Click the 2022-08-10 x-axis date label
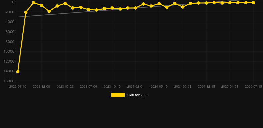The image size is (263, 128). click(x=18, y=87)
